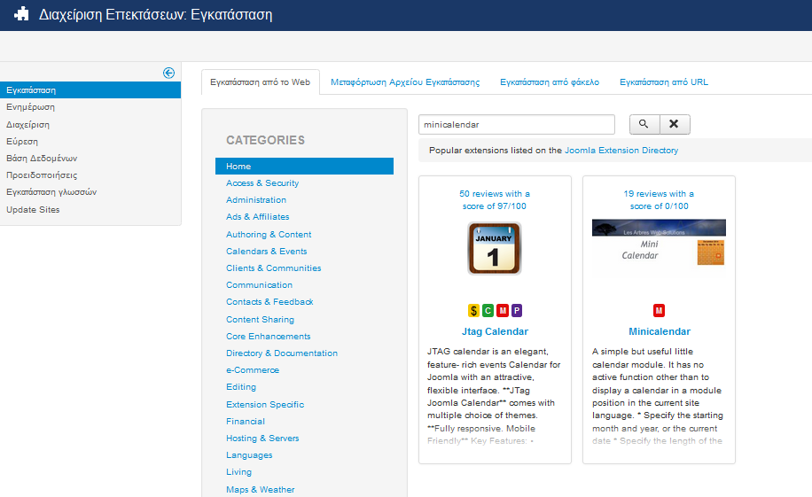
Task: Open Βάση Δεδομένων in the sidebar
Action: click(x=42, y=159)
